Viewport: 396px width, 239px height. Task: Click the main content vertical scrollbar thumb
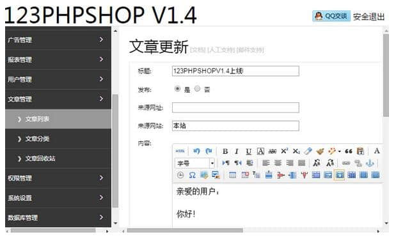[x=386, y=75]
